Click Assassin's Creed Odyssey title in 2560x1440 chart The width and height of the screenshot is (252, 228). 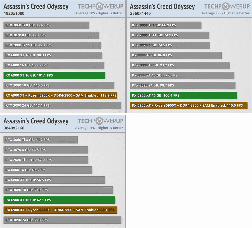click(x=162, y=7)
